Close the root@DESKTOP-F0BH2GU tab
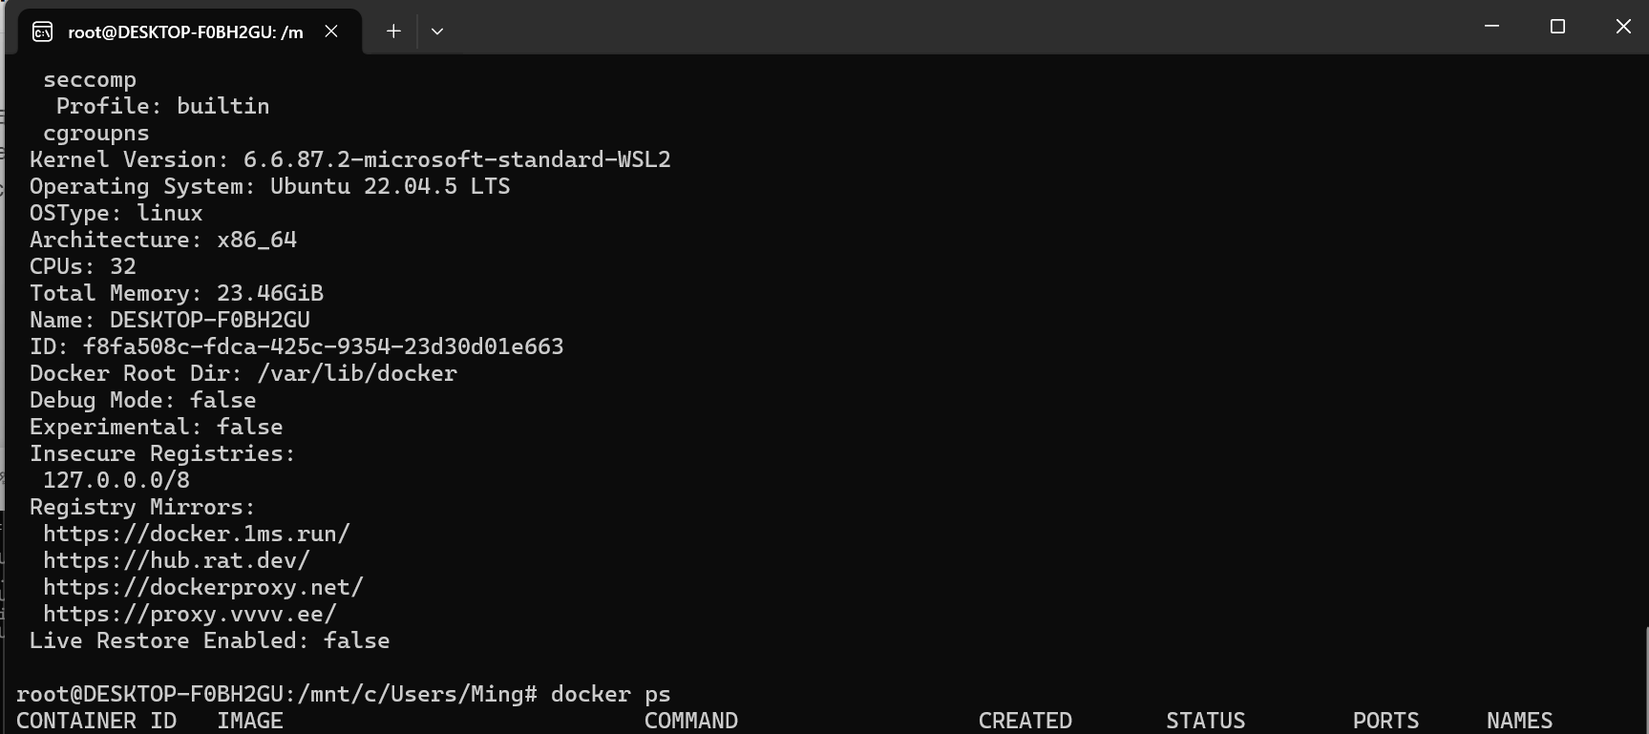1649x734 pixels. (x=330, y=31)
